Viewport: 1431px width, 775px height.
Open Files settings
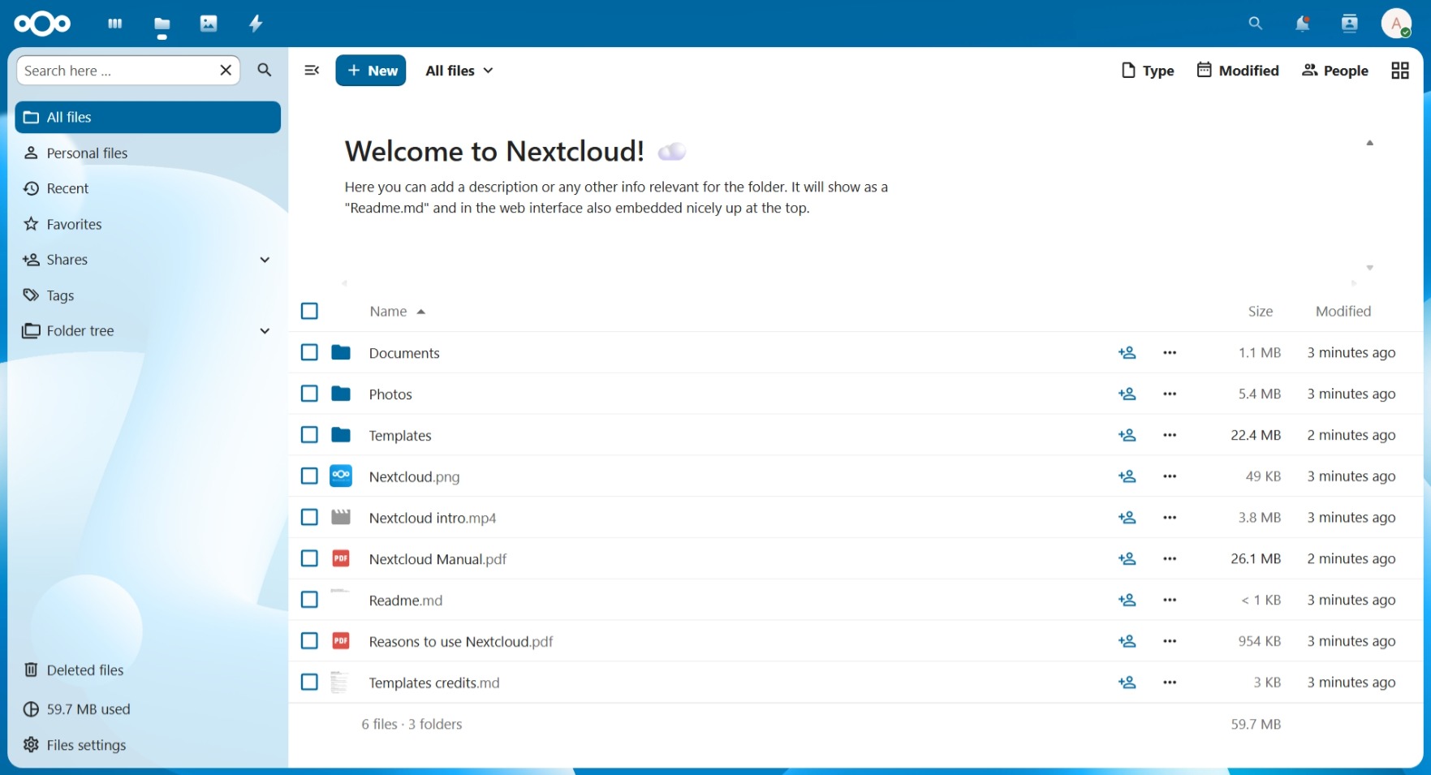click(148, 745)
